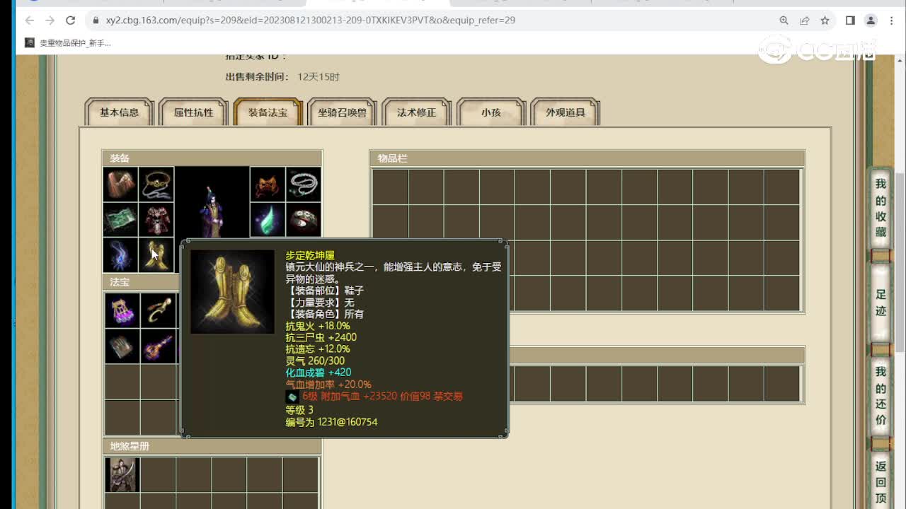Go forward in the browser
This screenshot has height=509, width=906.
pyautogui.click(x=50, y=21)
